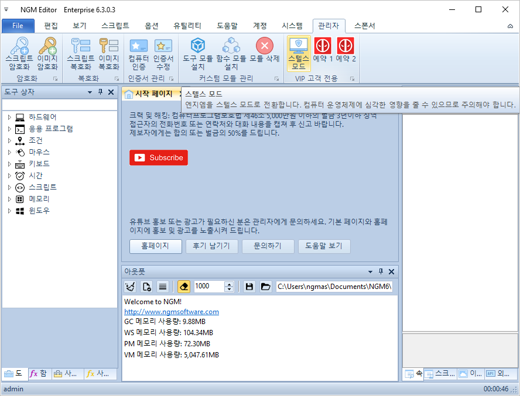Click the 이미지 암호화 key icon

pyautogui.click(x=47, y=46)
